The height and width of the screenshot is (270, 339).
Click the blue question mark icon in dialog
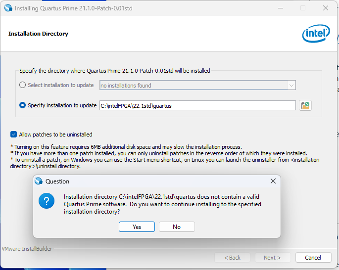pos(47,201)
